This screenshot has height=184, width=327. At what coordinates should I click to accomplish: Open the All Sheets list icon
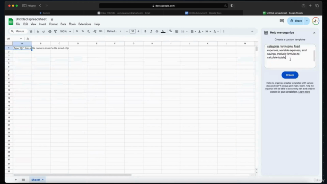[x=23, y=180]
